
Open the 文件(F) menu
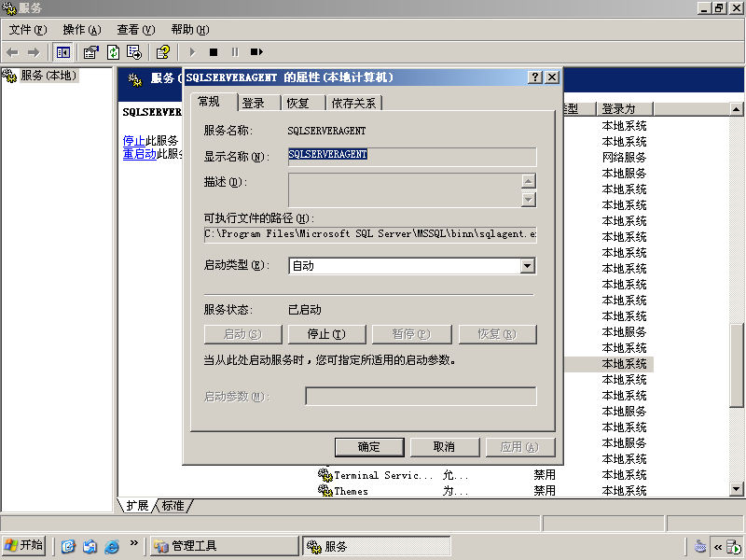[28, 30]
